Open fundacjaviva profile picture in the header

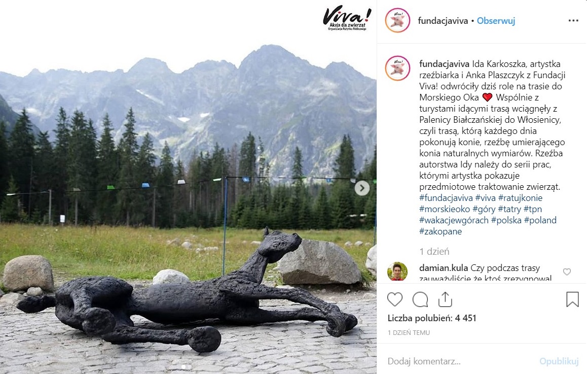click(397, 20)
